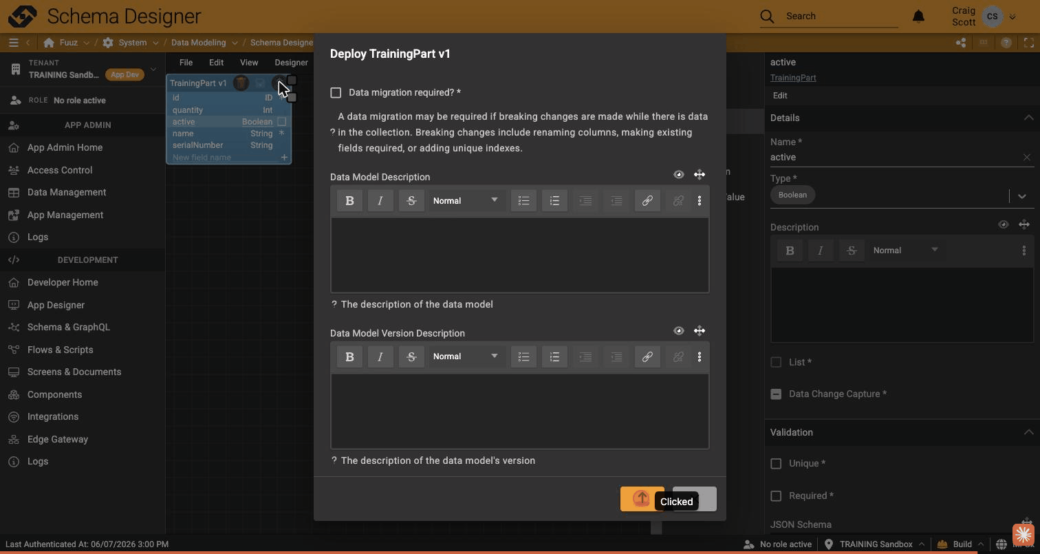The width and height of the screenshot is (1040, 554).
Task: Tick the Required validation checkbox
Action: coord(776,496)
